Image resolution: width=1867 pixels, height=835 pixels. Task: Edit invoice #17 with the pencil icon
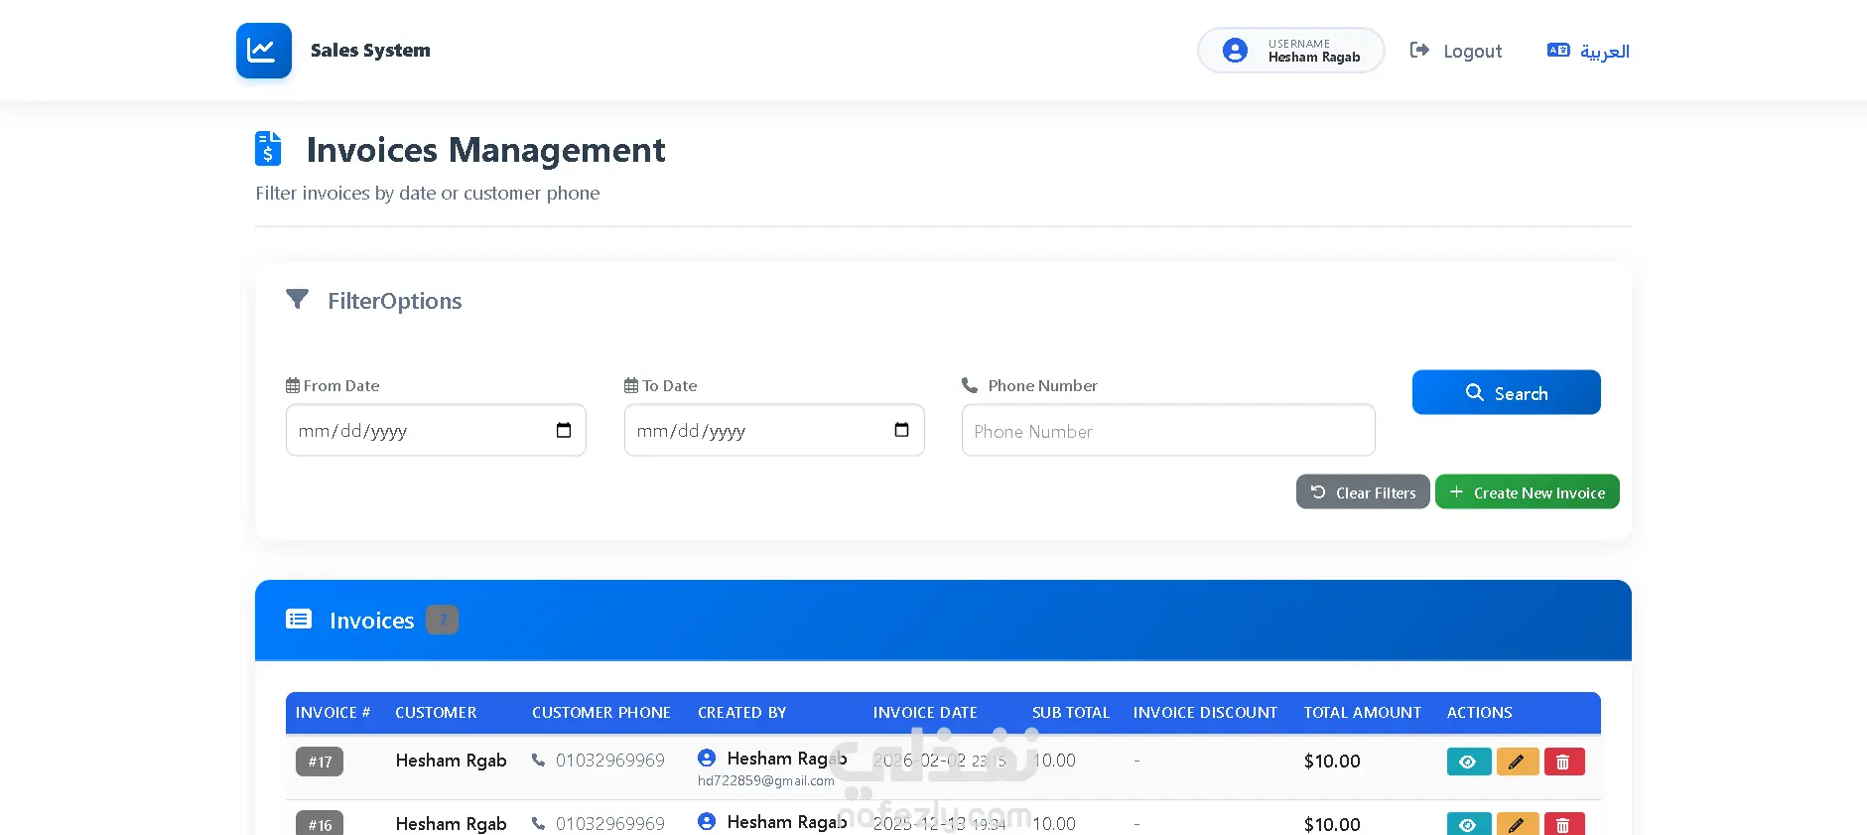tap(1518, 762)
